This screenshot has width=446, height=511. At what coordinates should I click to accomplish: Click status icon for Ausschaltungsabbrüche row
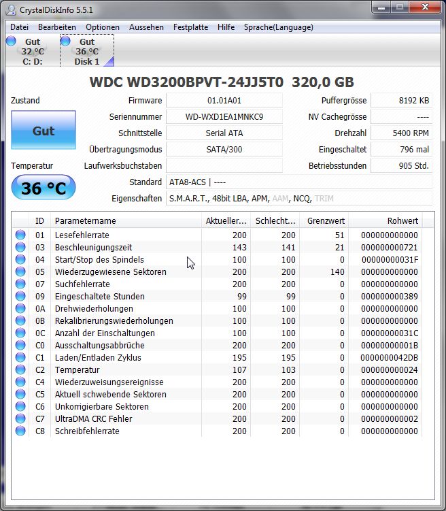pyautogui.click(x=20, y=345)
